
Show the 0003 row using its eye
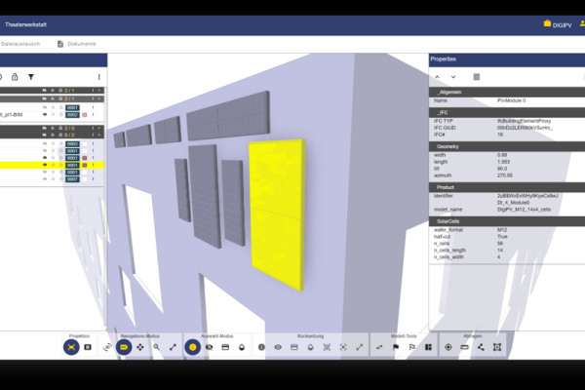coord(45,143)
